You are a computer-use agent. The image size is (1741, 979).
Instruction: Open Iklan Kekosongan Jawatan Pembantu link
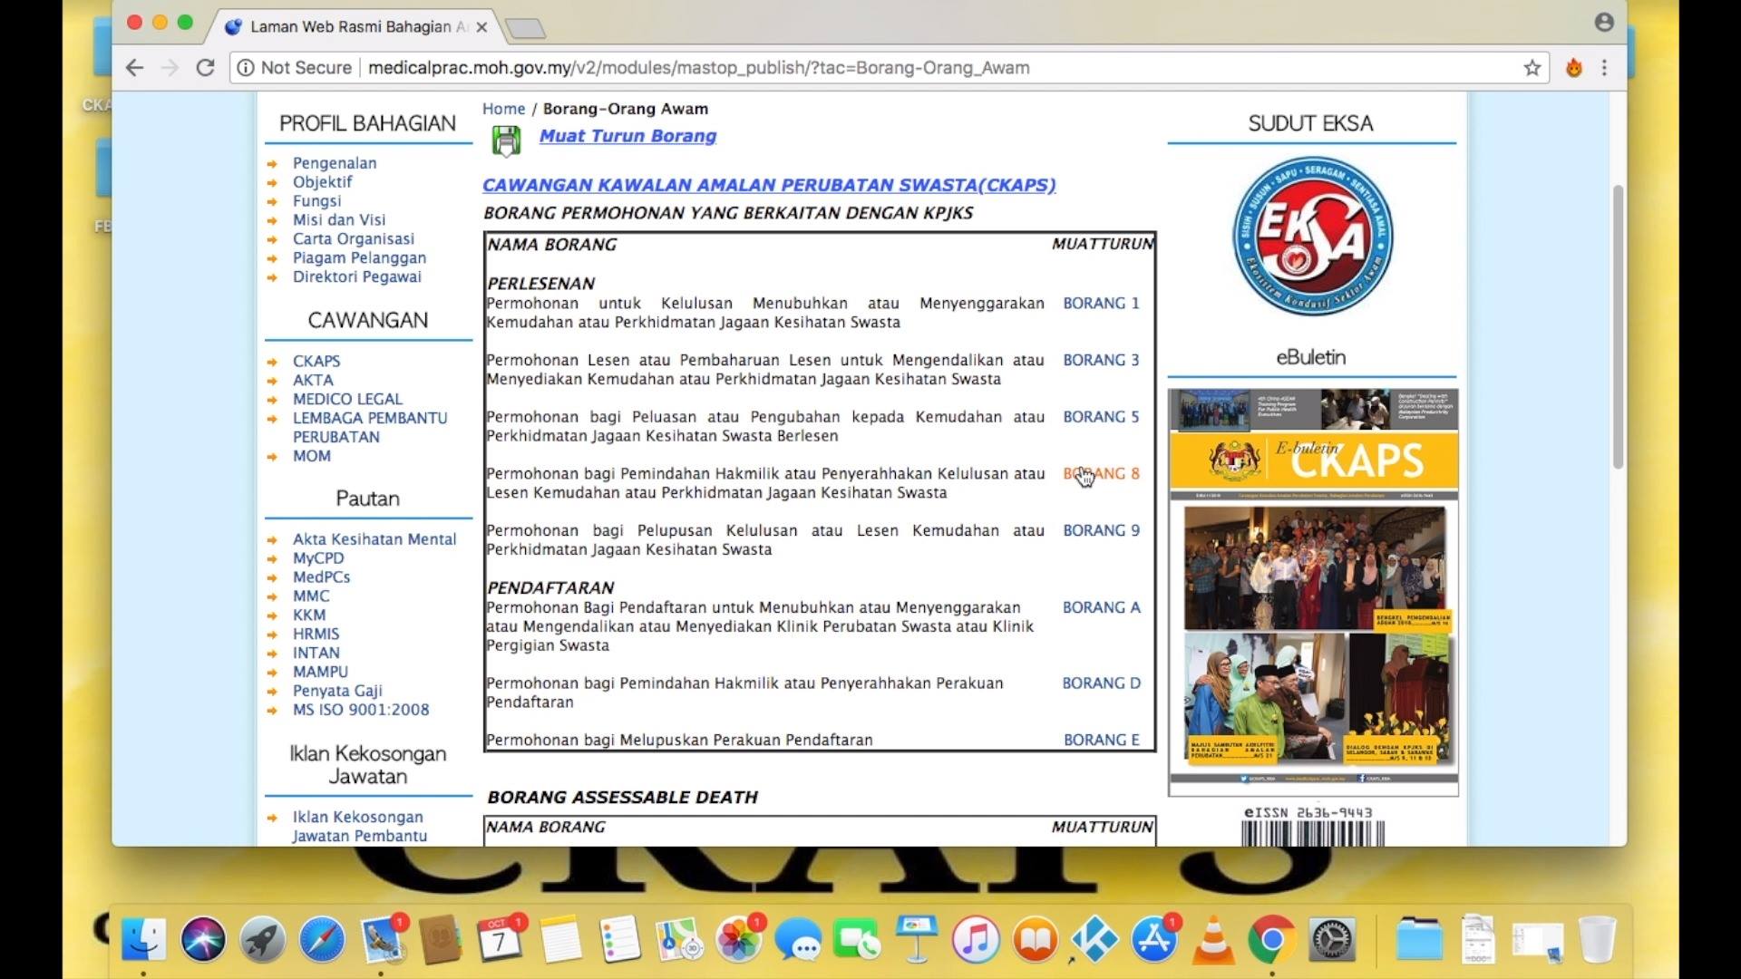[359, 827]
